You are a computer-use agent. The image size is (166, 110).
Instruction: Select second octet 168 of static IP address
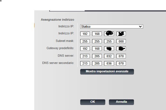click(x=97, y=34)
